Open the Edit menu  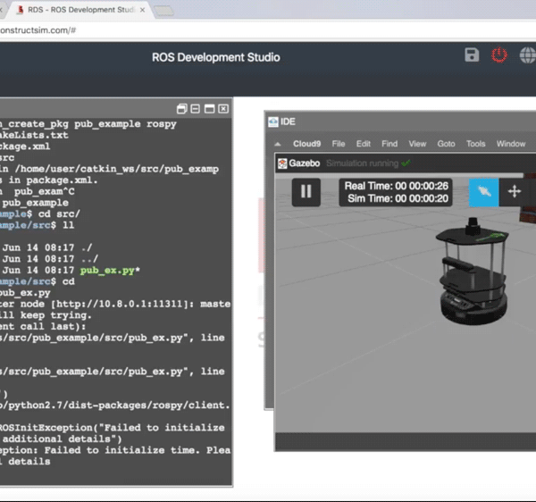point(364,144)
